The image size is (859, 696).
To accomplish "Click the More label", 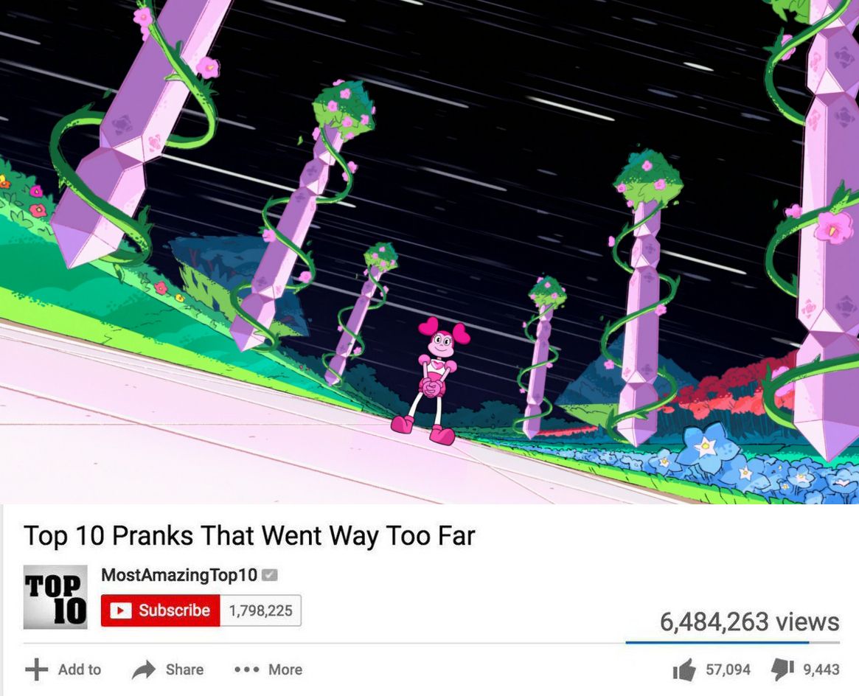I will pyautogui.click(x=285, y=669).
